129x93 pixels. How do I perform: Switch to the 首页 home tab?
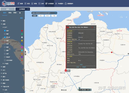tap(8, 9)
